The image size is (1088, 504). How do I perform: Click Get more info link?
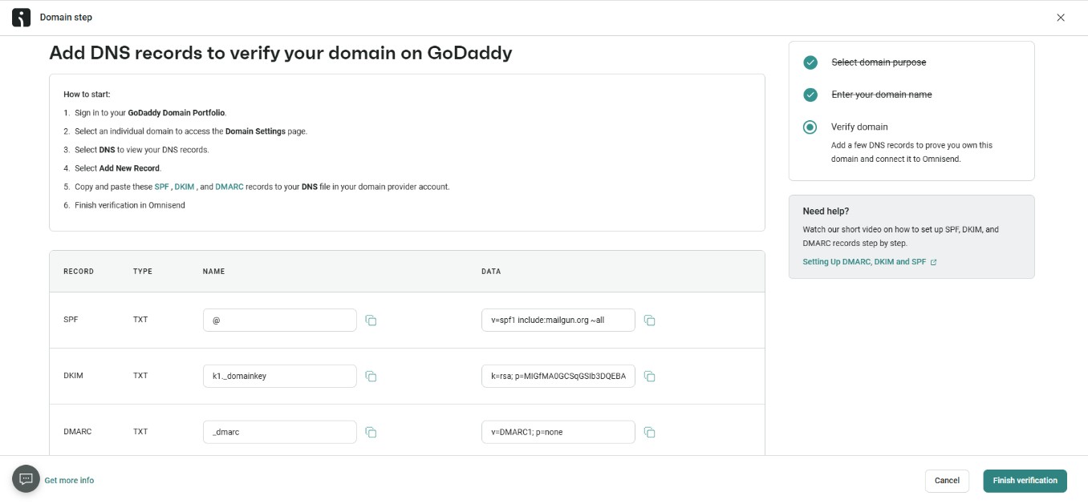click(x=69, y=481)
